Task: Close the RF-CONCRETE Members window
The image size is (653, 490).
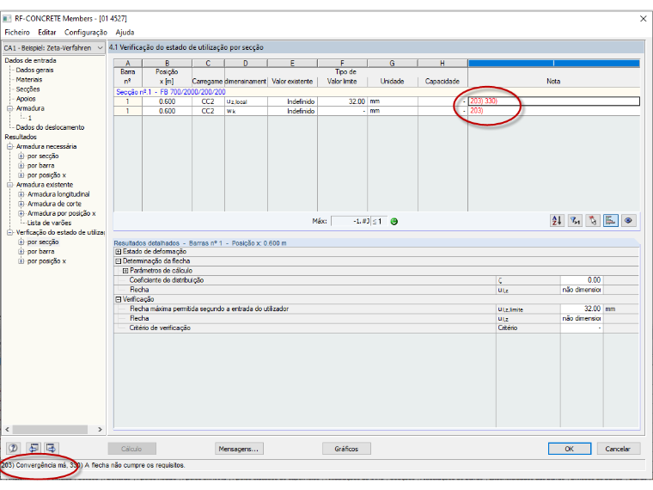Action: 643,19
